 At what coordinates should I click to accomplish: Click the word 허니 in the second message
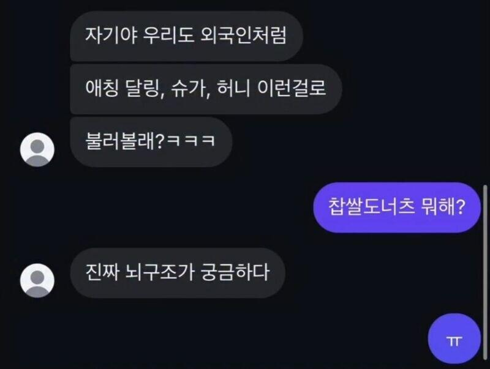(233, 88)
